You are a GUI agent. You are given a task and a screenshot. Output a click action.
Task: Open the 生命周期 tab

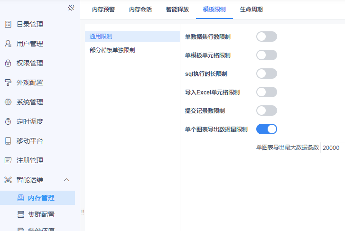pos(251,9)
